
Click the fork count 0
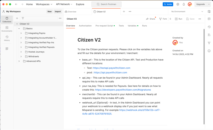170,19
